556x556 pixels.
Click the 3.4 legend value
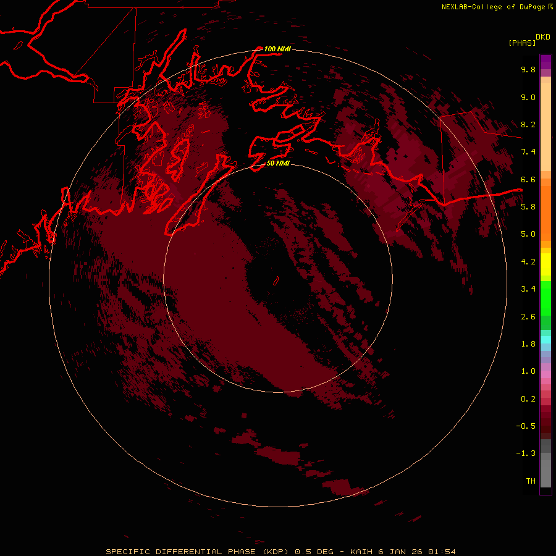coord(528,289)
